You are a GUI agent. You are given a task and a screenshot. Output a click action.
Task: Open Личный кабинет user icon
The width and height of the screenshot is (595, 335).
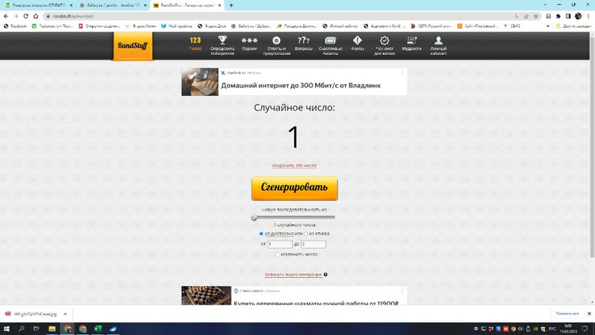(439, 44)
